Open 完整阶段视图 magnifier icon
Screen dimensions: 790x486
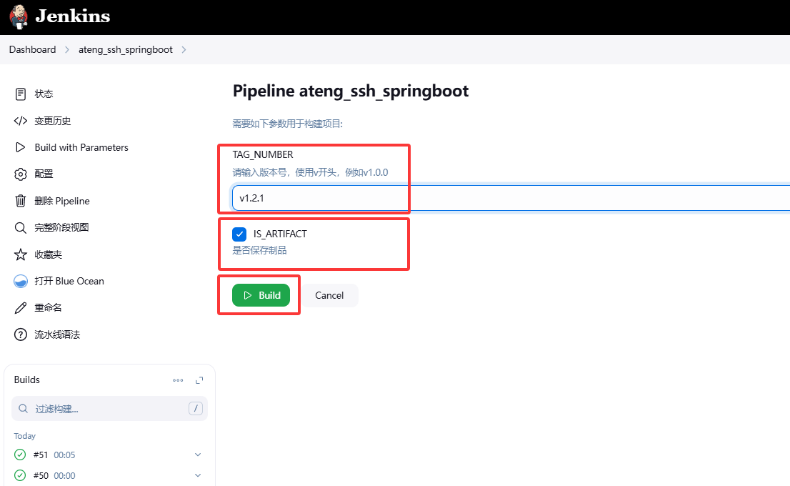click(21, 228)
